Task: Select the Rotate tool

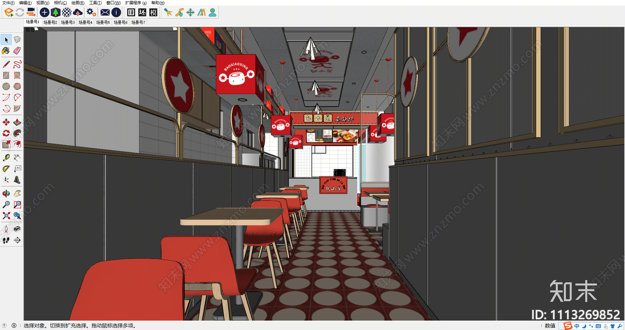Action: (x=6, y=133)
